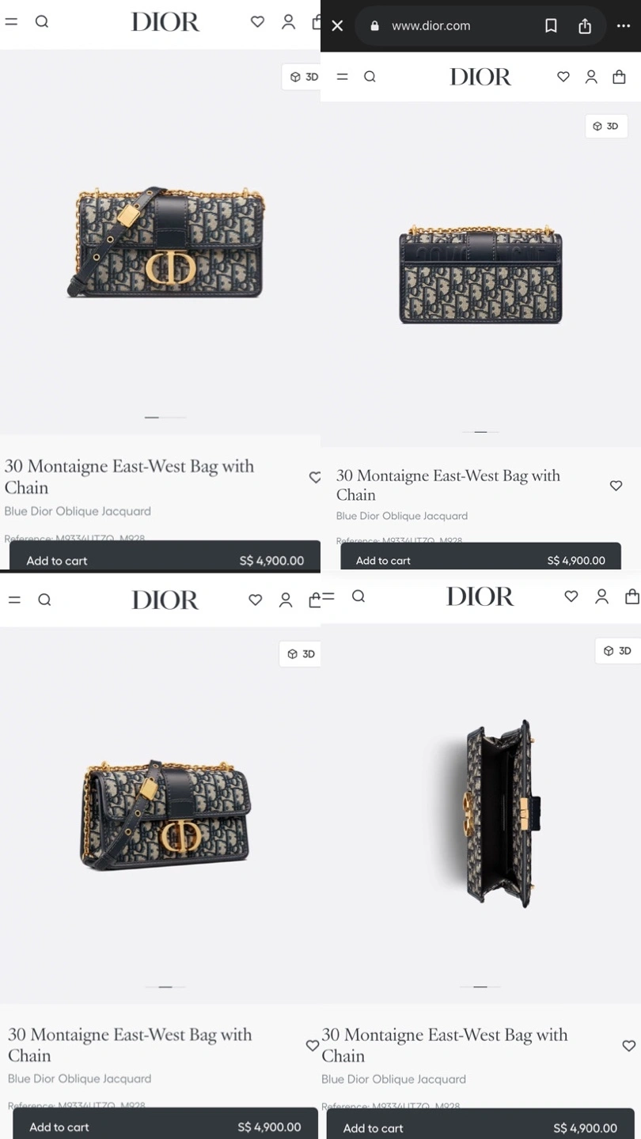Close the in-app browser with the X icon
The image size is (641, 1139).
pyautogui.click(x=337, y=25)
